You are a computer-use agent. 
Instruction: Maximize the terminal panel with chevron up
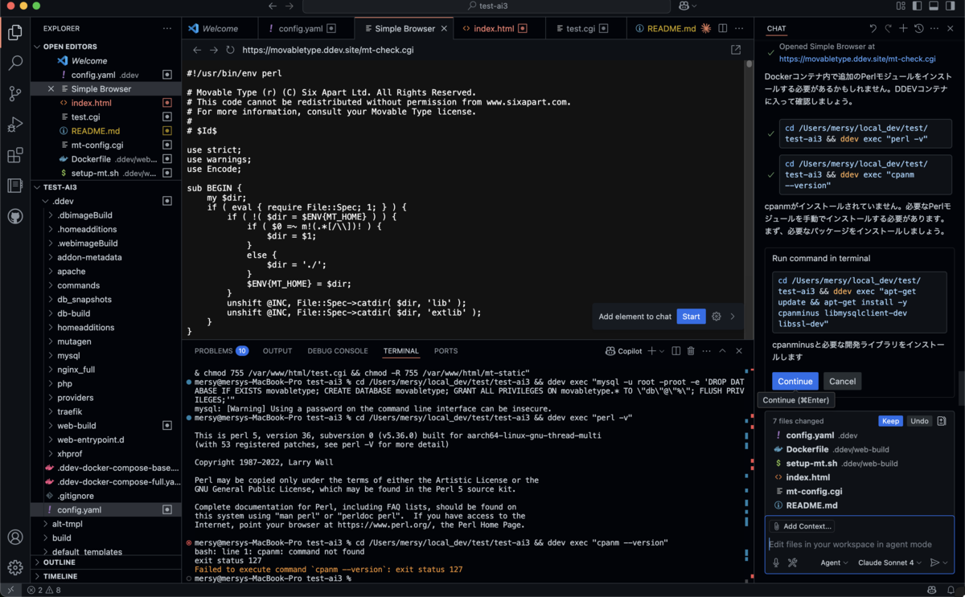pos(722,351)
